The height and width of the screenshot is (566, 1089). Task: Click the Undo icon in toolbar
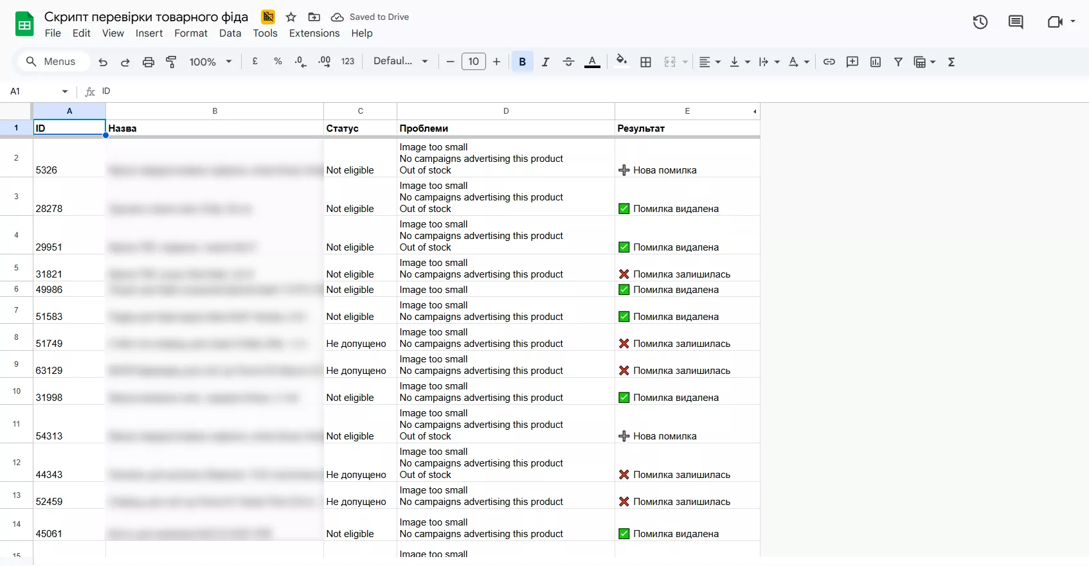pyautogui.click(x=103, y=62)
